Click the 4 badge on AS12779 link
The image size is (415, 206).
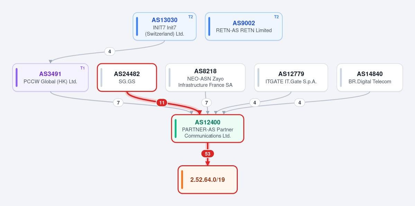pyautogui.click(x=255, y=103)
